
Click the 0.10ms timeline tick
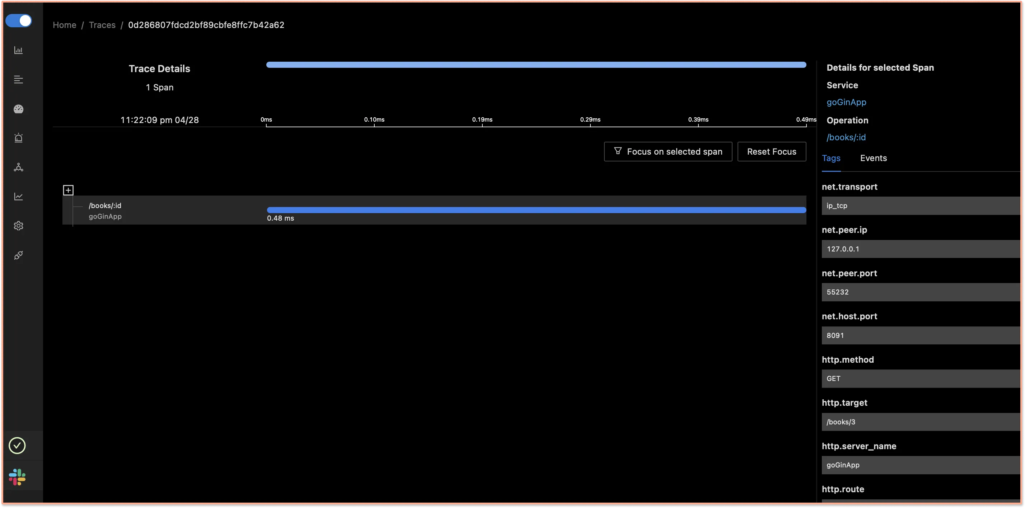click(x=374, y=120)
